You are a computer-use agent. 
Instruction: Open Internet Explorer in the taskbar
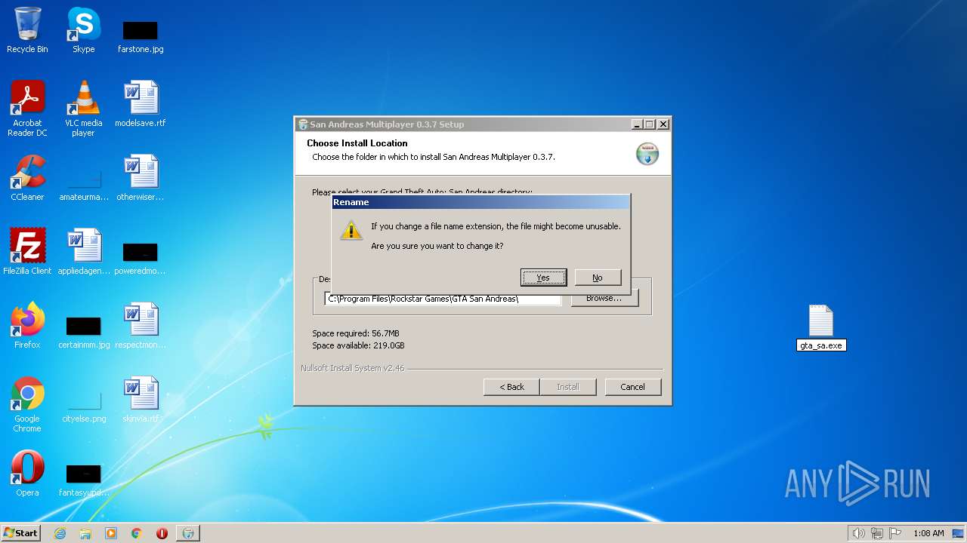[60, 533]
